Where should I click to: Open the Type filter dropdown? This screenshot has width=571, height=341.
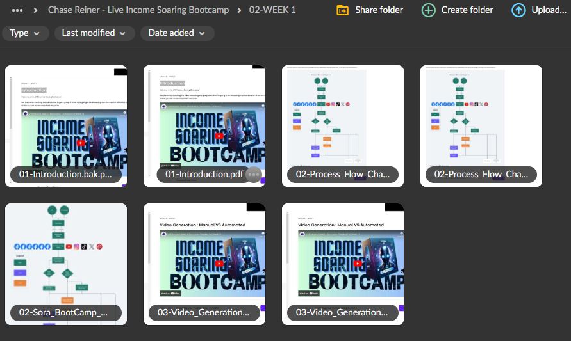[25, 33]
